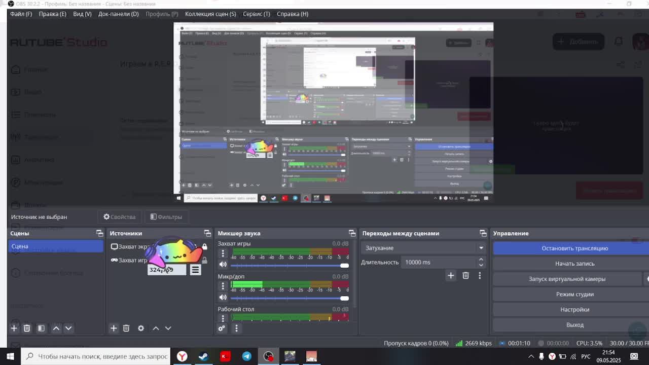This screenshot has height=365, width=649.
Task: Decrease transition duration with down arrow
Action: (x=481, y=265)
